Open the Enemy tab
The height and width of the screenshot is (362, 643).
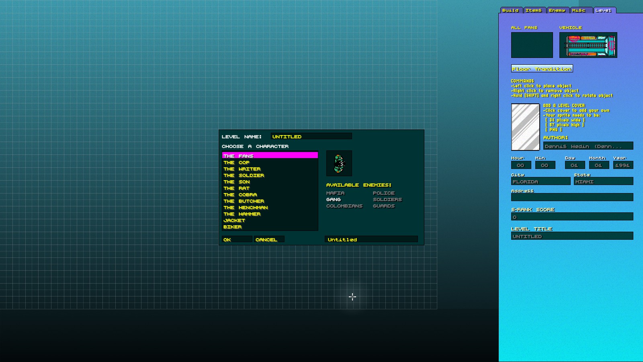(x=557, y=10)
